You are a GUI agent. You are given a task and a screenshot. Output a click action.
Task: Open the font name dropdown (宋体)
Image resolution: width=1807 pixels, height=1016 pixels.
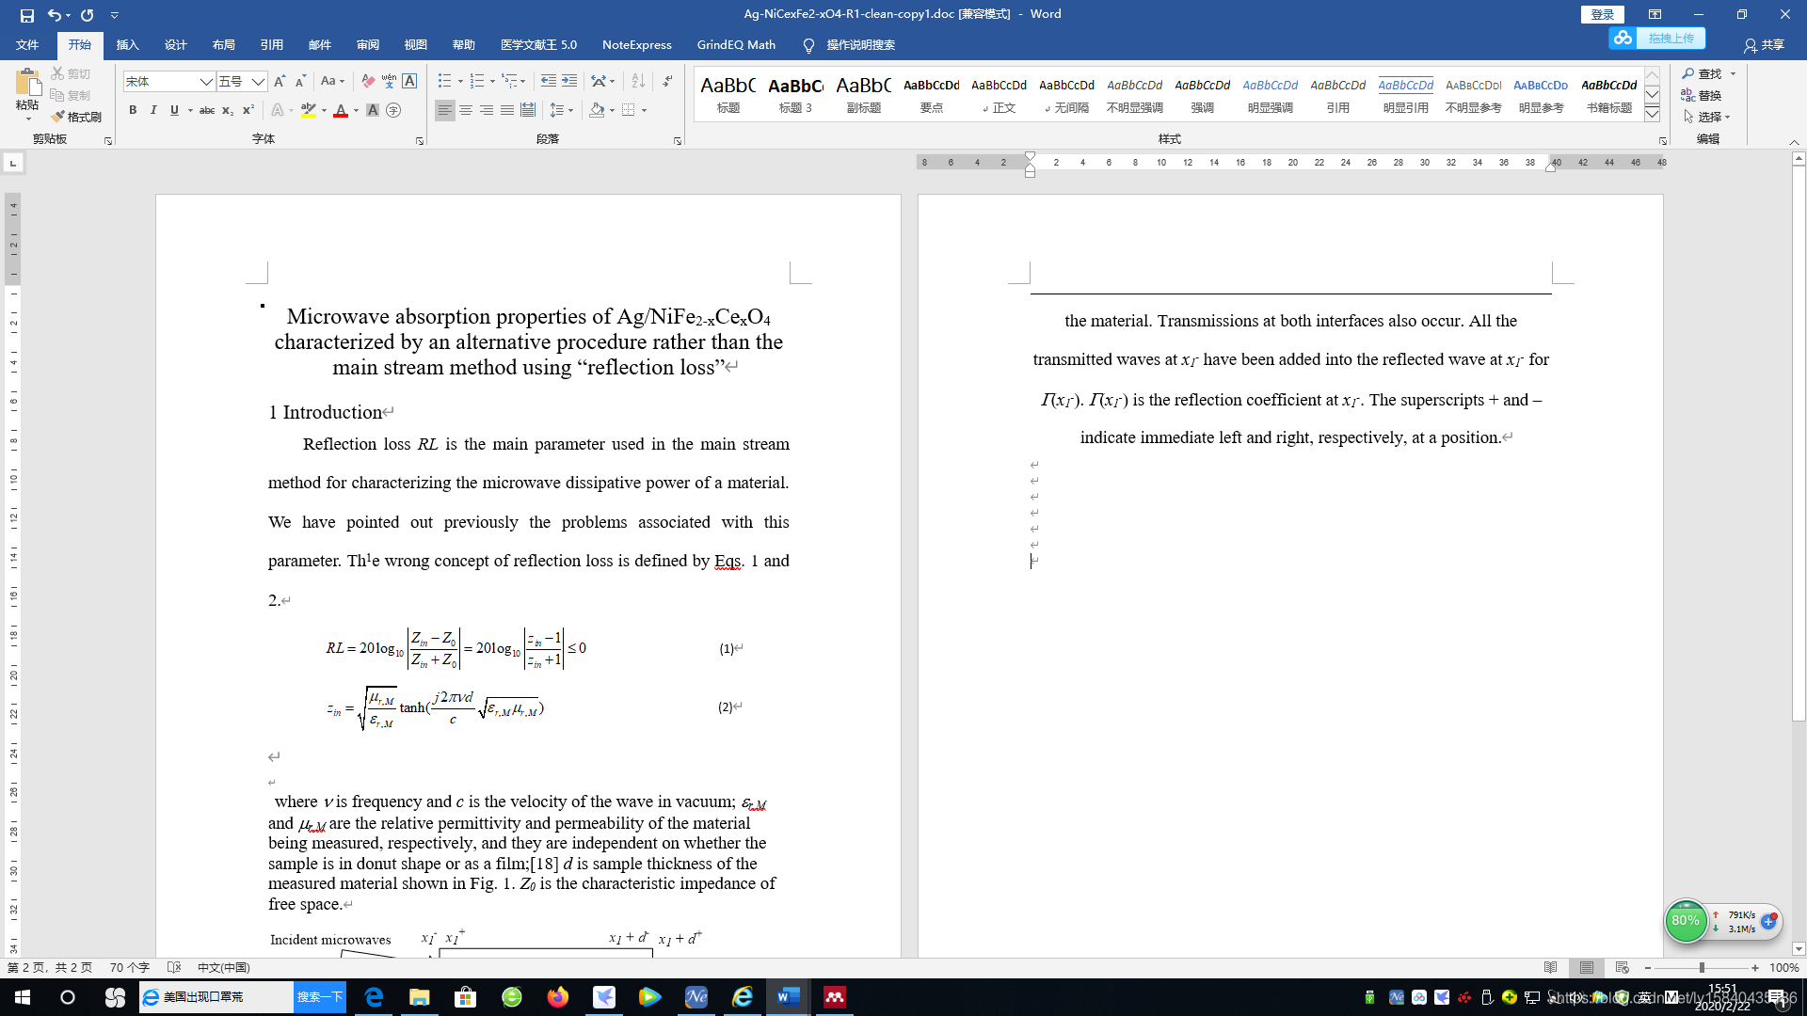(205, 82)
